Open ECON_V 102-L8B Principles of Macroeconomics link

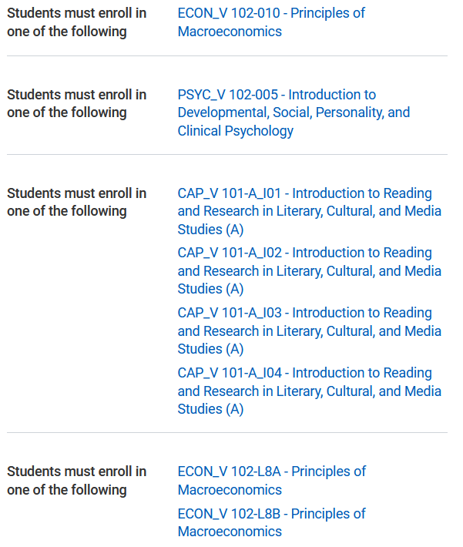click(x=271, y=522)
